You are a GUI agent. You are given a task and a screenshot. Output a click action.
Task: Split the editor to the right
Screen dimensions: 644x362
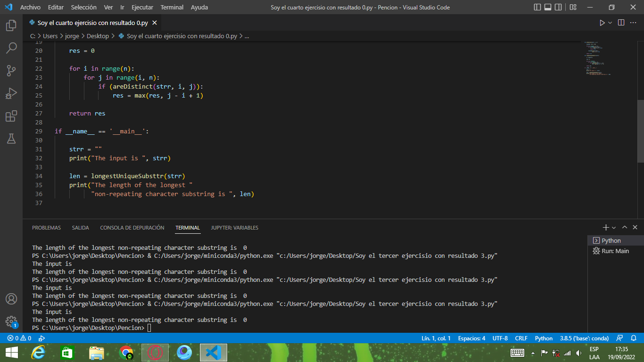[x=621, y=23]
